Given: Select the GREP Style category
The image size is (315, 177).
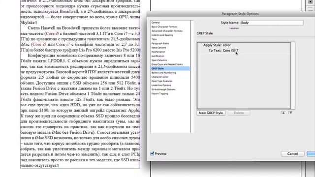Looking at the screenshot, I should pyautogui.click(x=170, y=68).
